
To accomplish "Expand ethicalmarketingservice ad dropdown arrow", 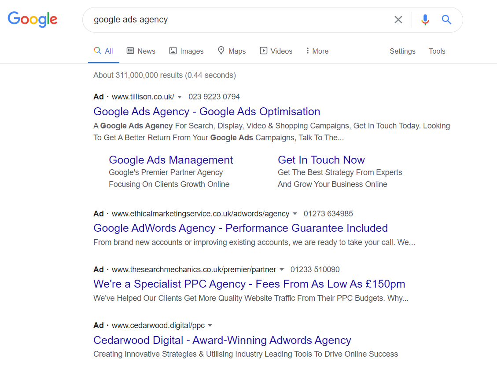I will (x=295, y=214).
